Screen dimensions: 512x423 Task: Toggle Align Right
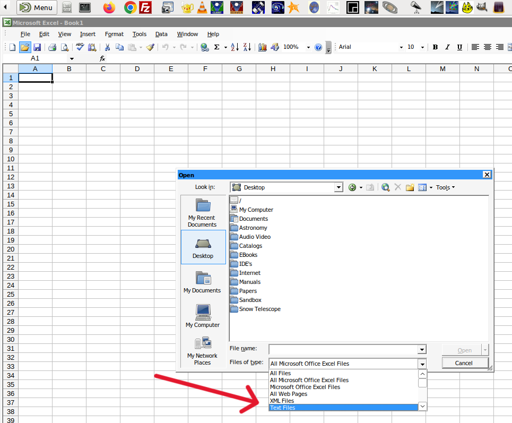click(500, 47)
